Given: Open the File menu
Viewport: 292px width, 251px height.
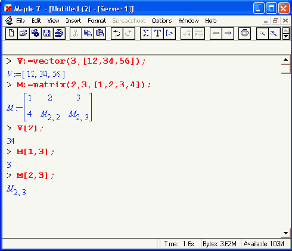Looking at the screenshot, I should click(20, 21).
